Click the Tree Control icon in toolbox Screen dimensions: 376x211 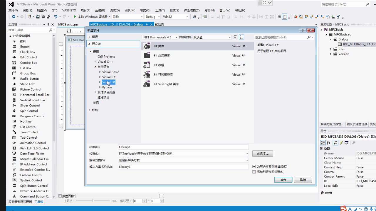pos(14,132)
